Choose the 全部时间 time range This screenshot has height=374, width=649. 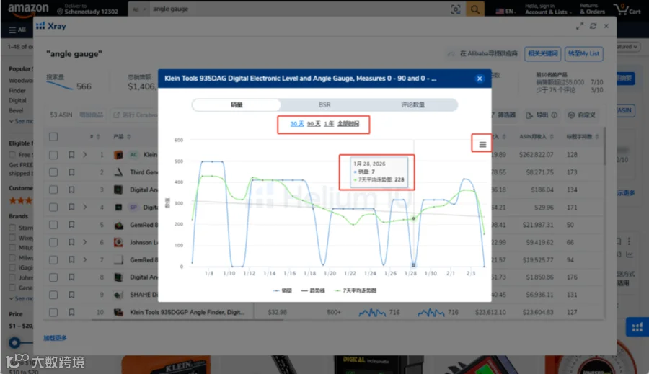point(348,124)
